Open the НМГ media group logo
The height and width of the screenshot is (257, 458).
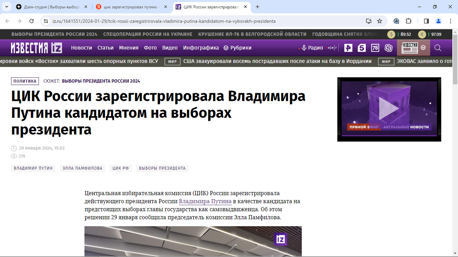pos(331,48)
